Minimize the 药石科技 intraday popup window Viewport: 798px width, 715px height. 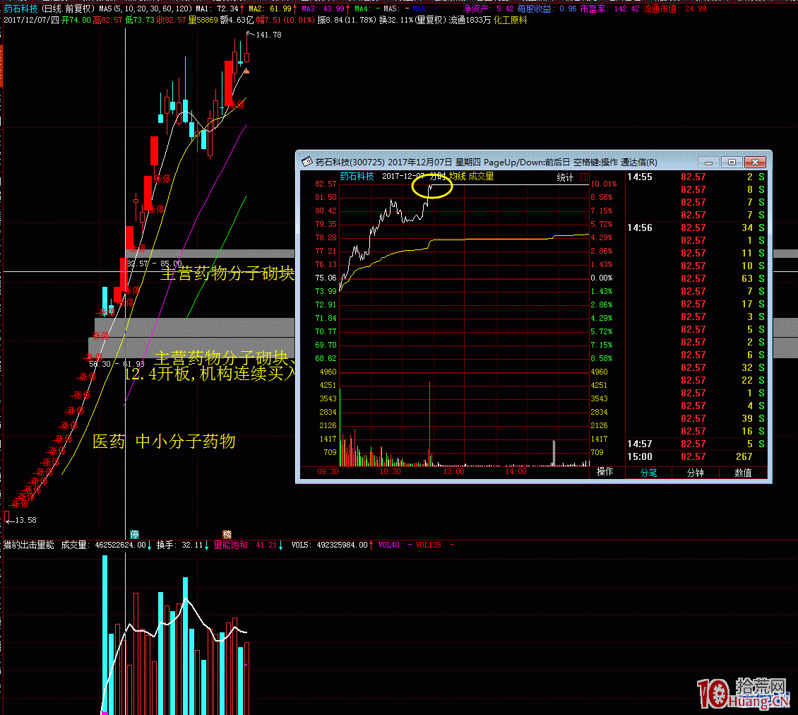point(708,162)
